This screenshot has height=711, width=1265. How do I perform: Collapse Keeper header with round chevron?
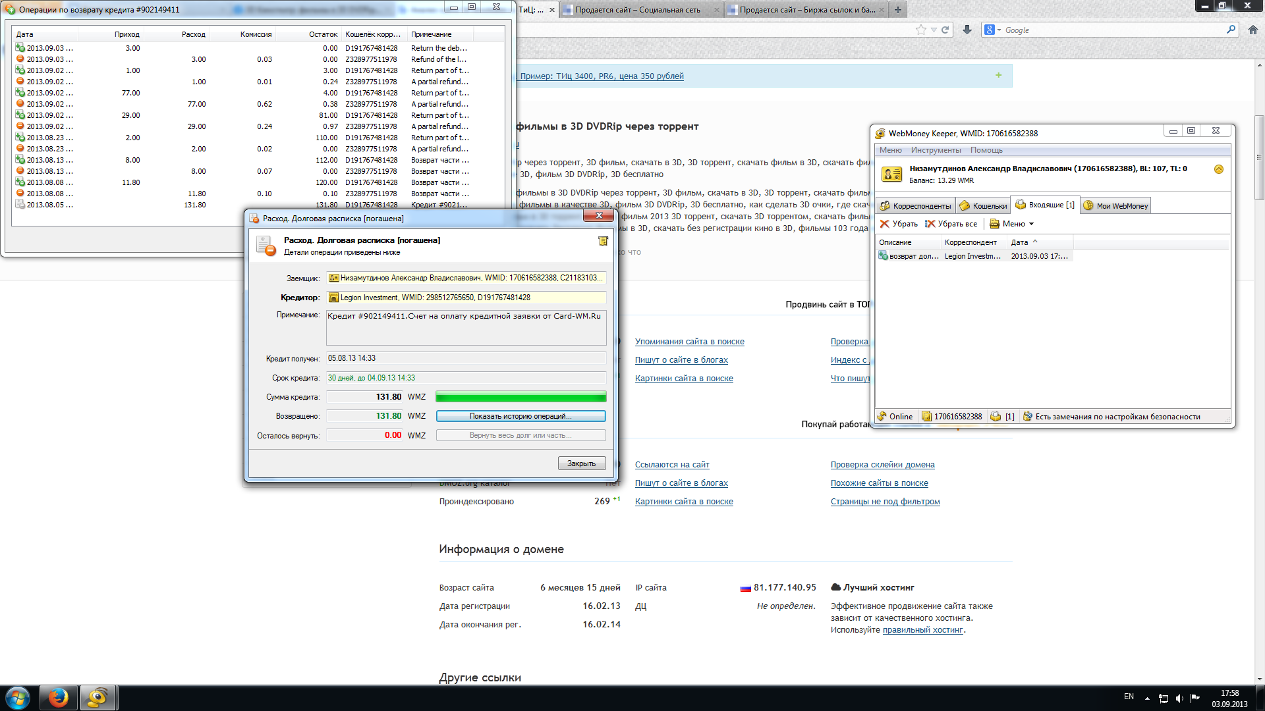click(1218, 169)
